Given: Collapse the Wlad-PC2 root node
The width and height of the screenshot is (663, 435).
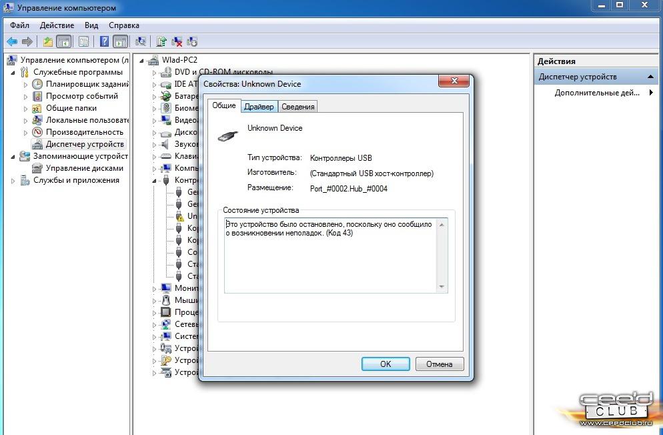Looking at the screenshot, I should coord(143,60).
